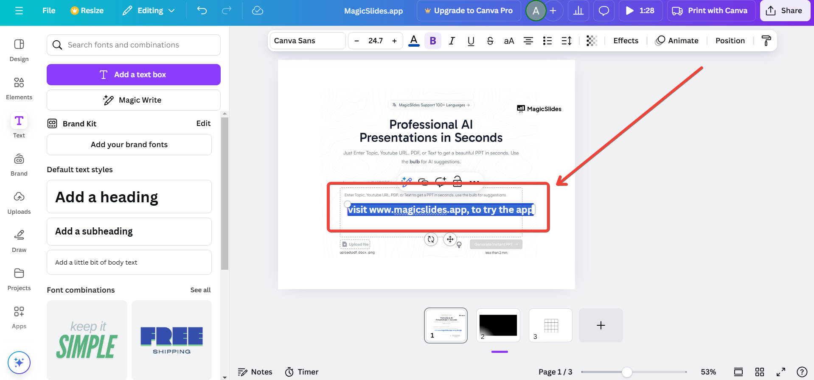Open line spacing options
814x380 pixels.
click(567, 41)
